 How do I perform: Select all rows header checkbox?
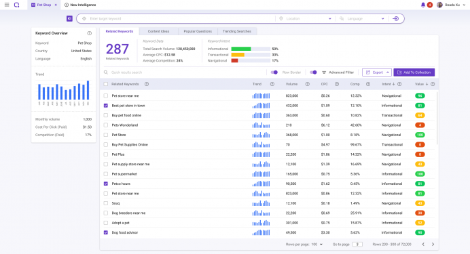[106, 84]
